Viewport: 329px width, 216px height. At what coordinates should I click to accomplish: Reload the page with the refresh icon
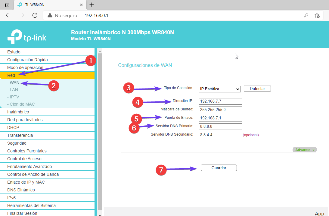pyautogui.click(x=35, y=15)
